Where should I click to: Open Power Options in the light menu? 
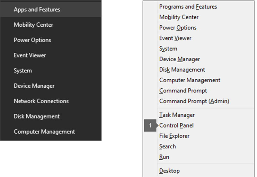178,28
